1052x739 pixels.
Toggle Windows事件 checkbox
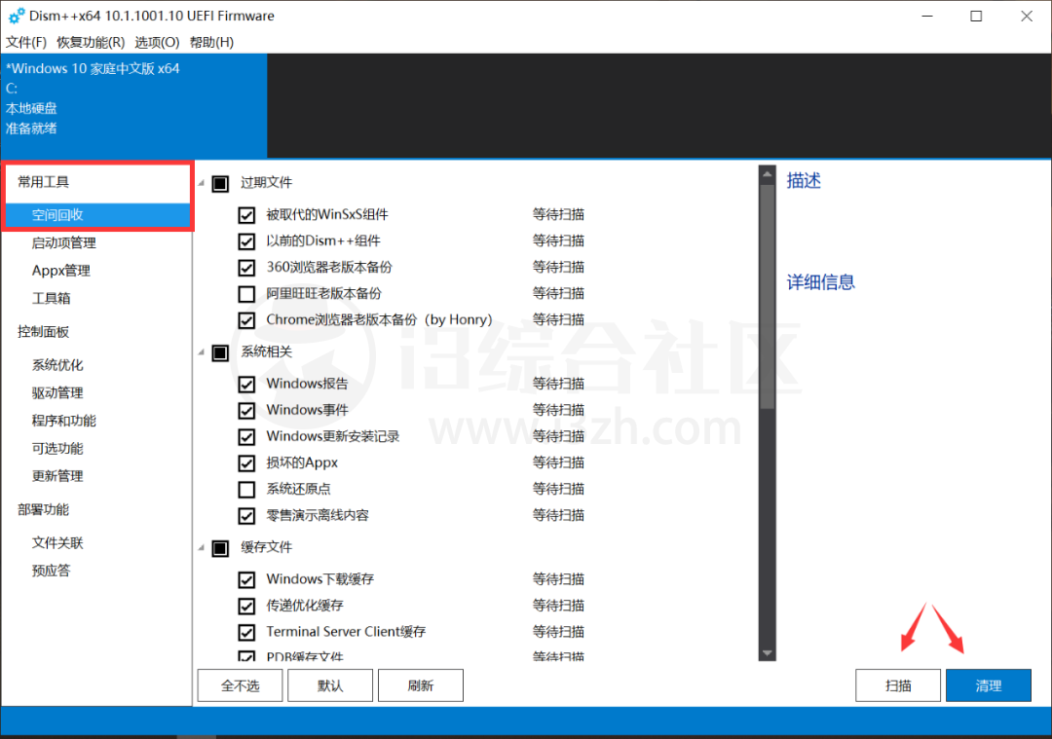coord(246,411)
